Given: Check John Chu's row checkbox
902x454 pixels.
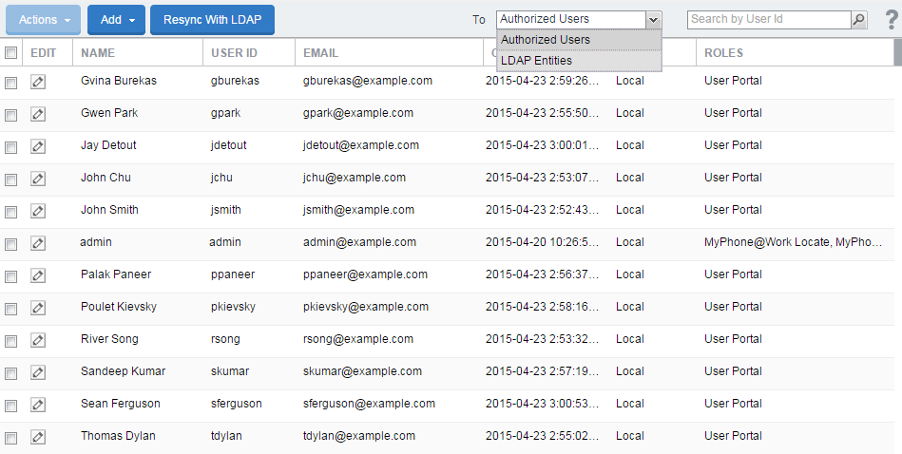Looking at the screenshot, I should coord(10,180).
